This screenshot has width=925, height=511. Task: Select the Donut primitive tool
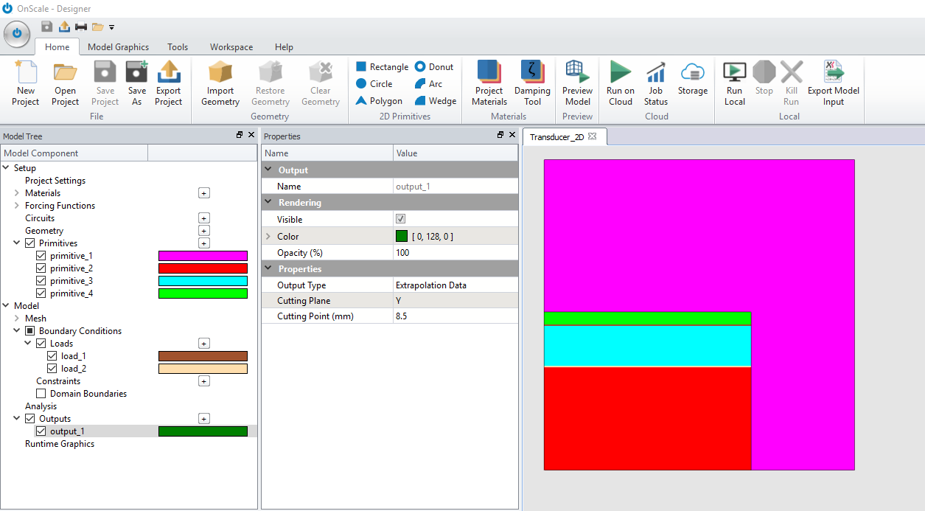[434, 67]
